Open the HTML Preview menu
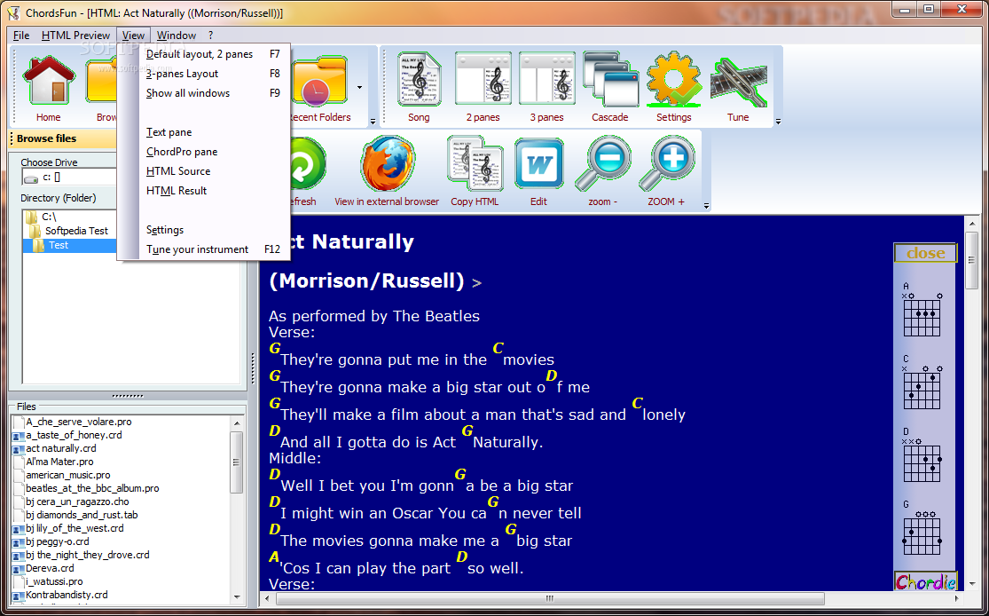This screenshot has height=616, width=989. click(x=75, y=36)
